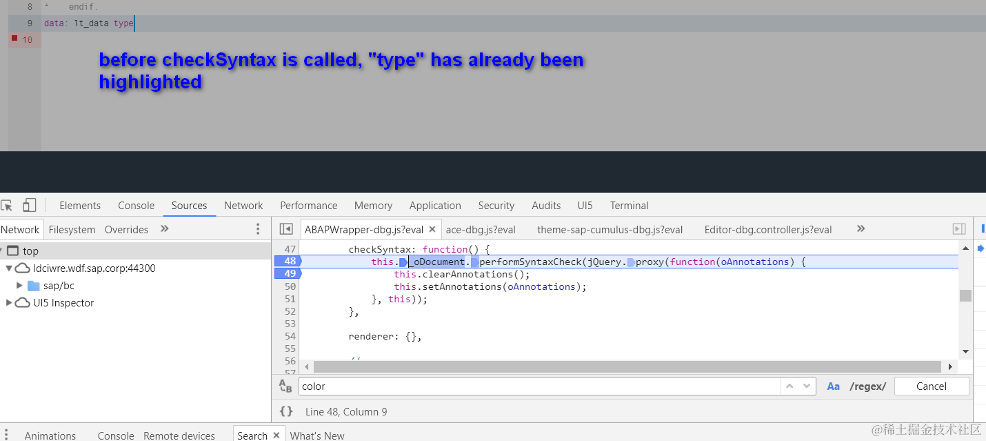
Task: Switch to the Filesystem navigator tab
Action: pyautogui.click(x=72, y=230)
